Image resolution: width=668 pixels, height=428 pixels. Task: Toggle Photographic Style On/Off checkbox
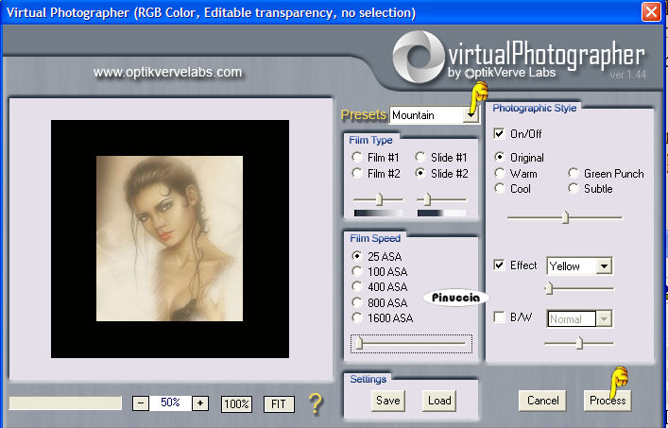click(499, 133)
